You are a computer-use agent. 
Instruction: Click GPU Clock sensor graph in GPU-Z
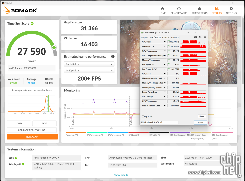coord(193,42)
